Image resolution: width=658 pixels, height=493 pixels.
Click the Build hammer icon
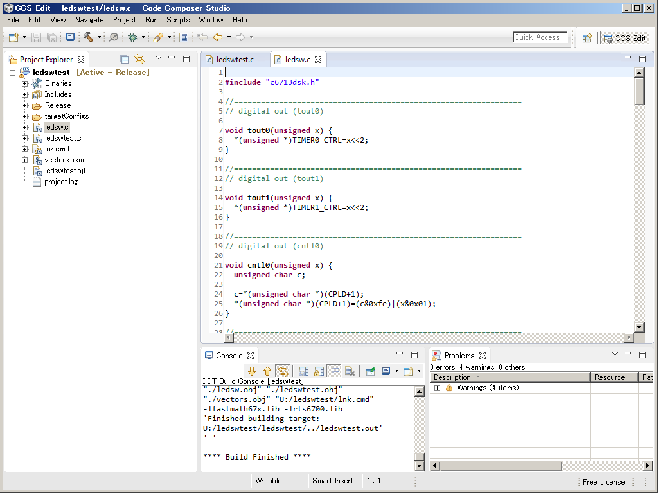coord(88,37)
